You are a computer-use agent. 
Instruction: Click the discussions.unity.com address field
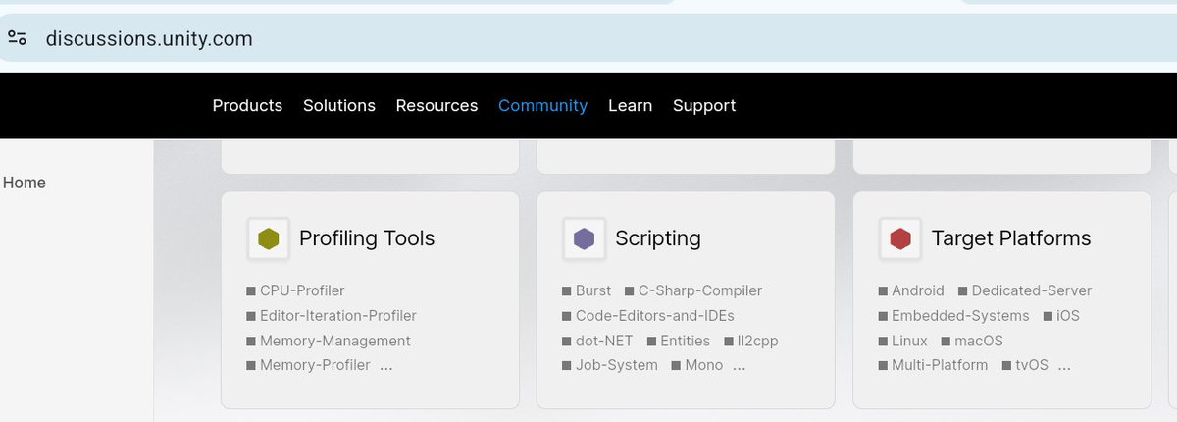tap(588, 38)
